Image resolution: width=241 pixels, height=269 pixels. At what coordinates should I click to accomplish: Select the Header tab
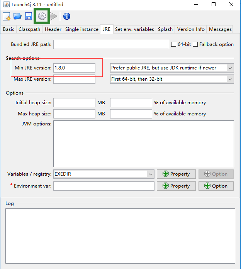[53, 29]
